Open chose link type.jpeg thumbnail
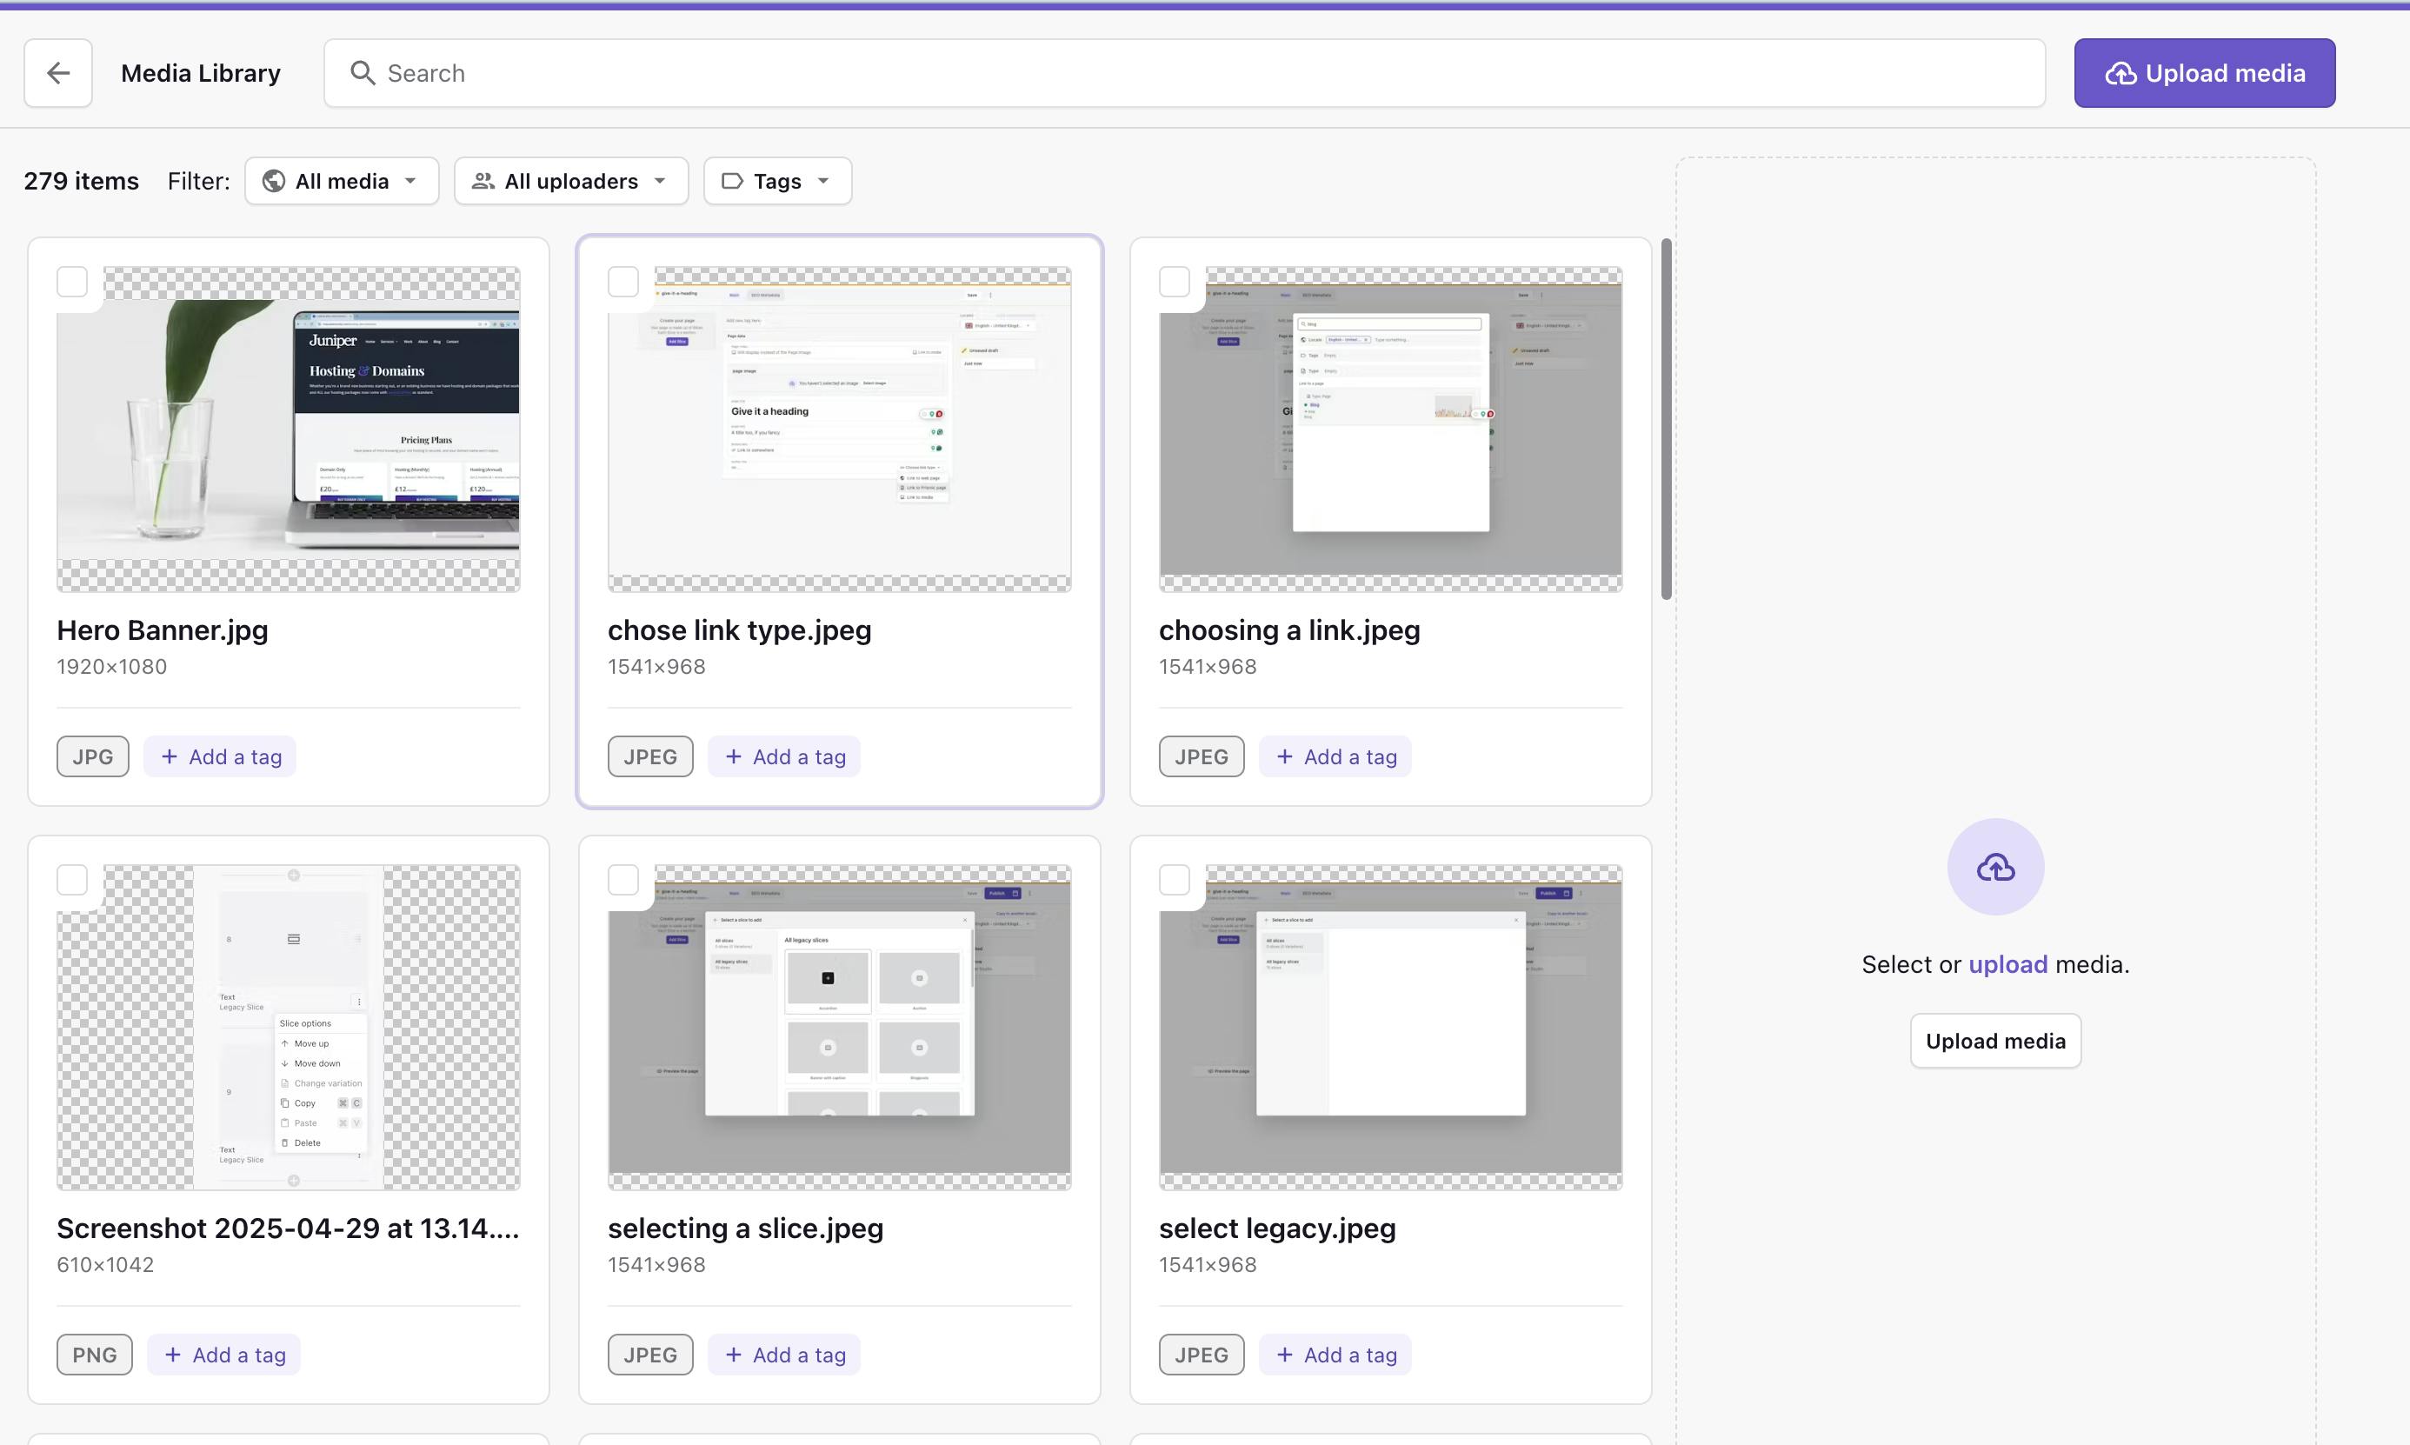Viewport: 2410px width, 1445px height. [839, 430]
